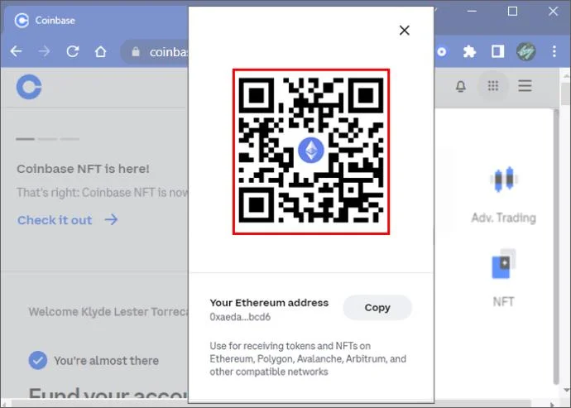The height and width of the screenshot is (408, 571).
Task: Maximize the browser window
Action: tap(512, 12)
